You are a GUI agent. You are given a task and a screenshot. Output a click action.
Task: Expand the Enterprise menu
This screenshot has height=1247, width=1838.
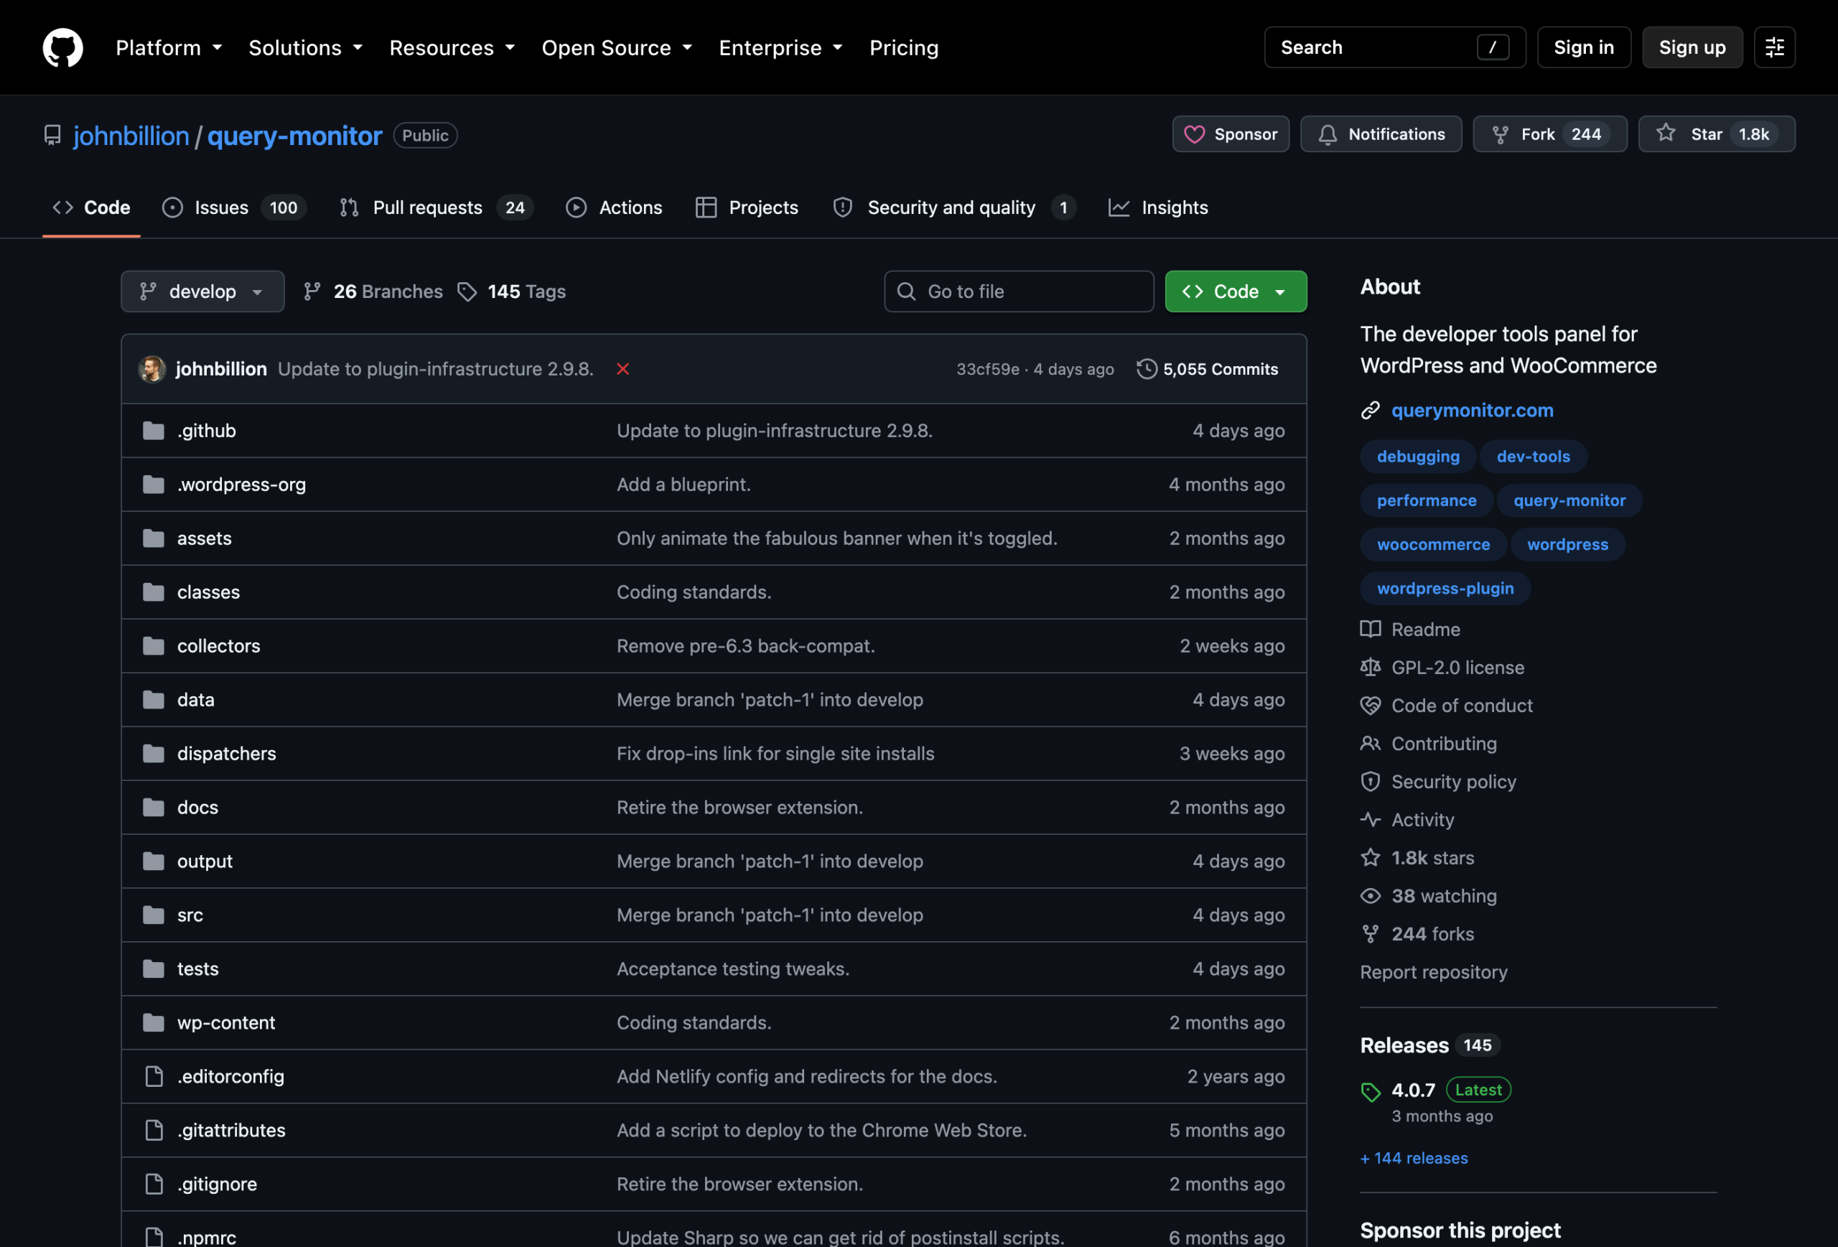pos(780,47)
